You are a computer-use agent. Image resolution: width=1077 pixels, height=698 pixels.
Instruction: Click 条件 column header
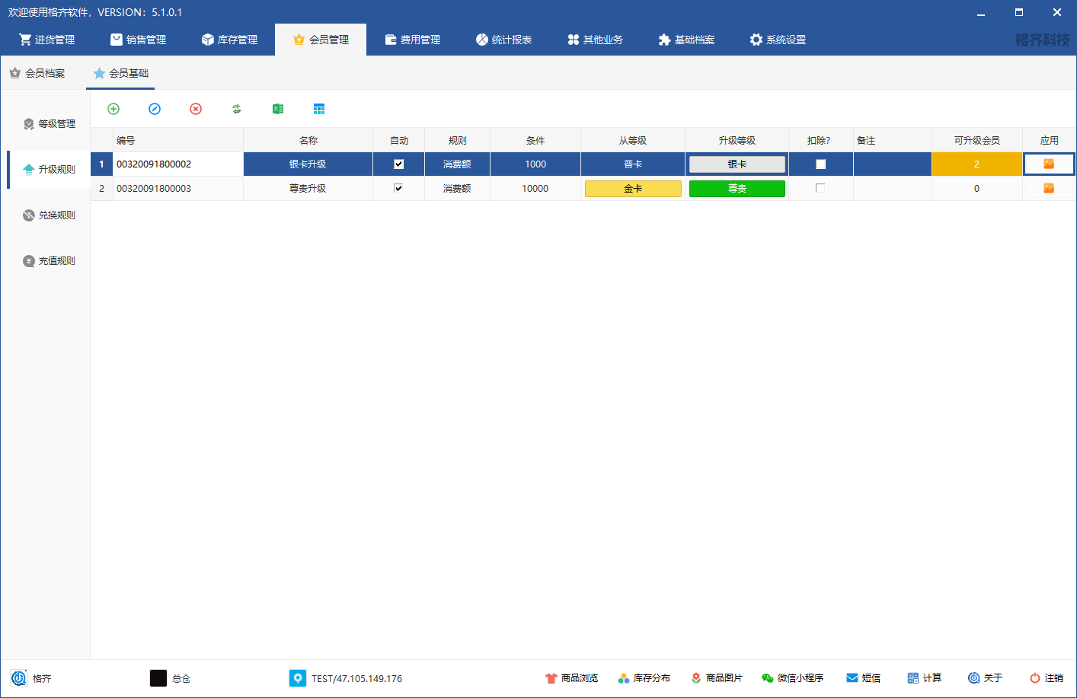point(535,140)
